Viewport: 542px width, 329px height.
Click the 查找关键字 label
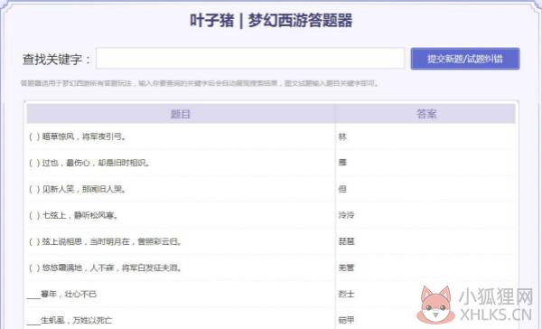pos(56,59)
